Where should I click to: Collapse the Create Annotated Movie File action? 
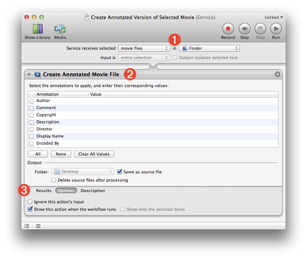[29, 75]
